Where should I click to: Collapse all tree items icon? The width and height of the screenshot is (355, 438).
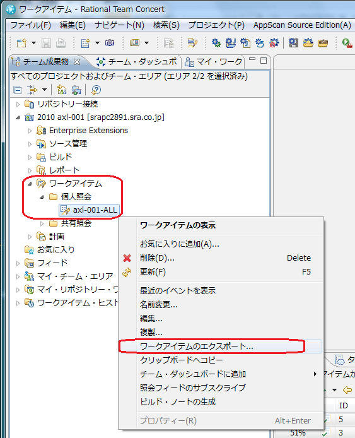pos(17,90)
